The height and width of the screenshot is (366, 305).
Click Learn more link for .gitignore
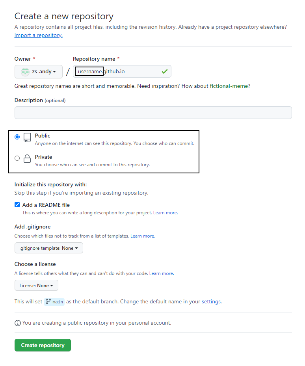tap(142, 236)
